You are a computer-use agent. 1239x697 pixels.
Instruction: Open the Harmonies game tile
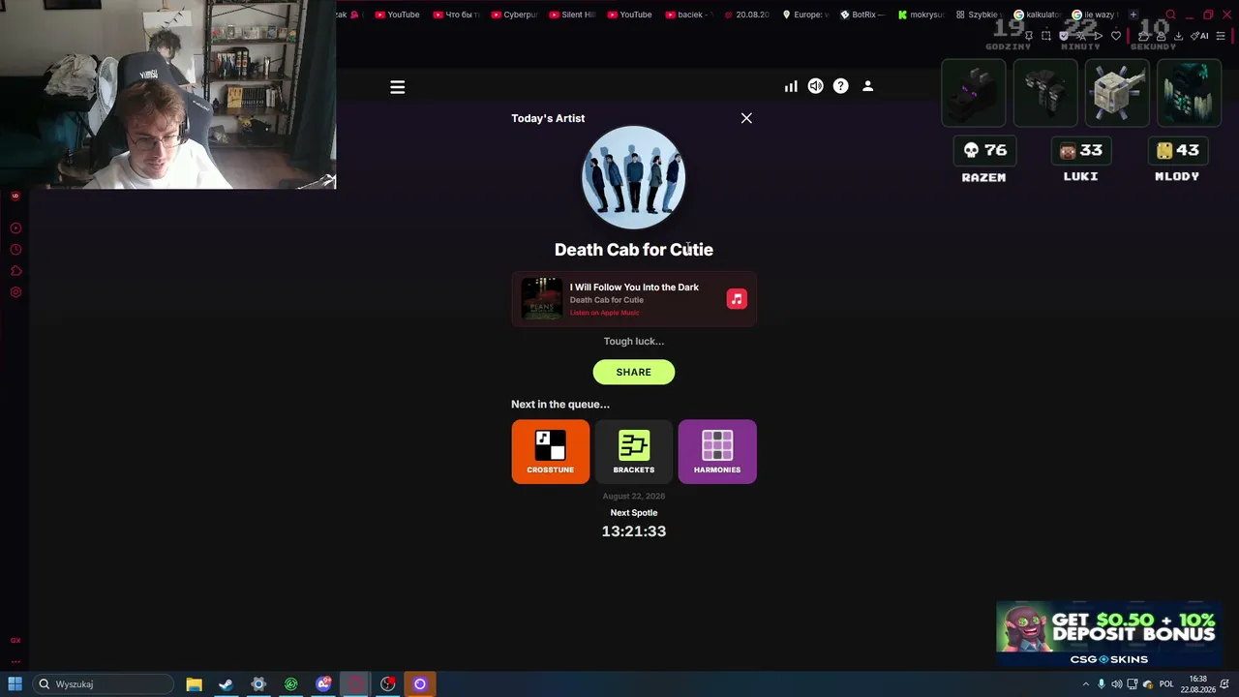(717, 451)
